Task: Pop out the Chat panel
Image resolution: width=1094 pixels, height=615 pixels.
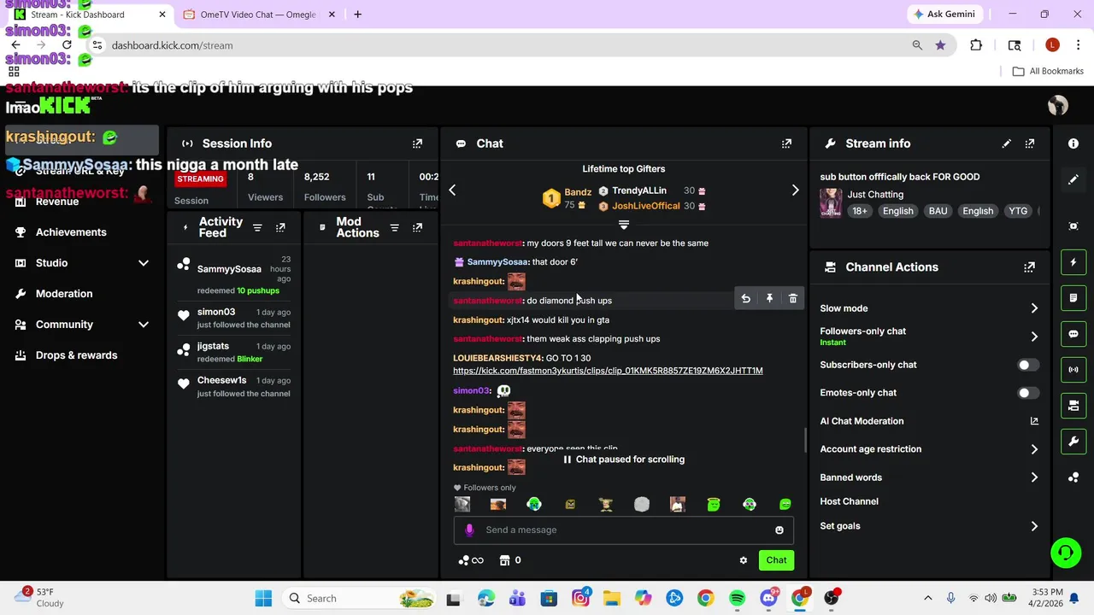Action: (786, 143)
